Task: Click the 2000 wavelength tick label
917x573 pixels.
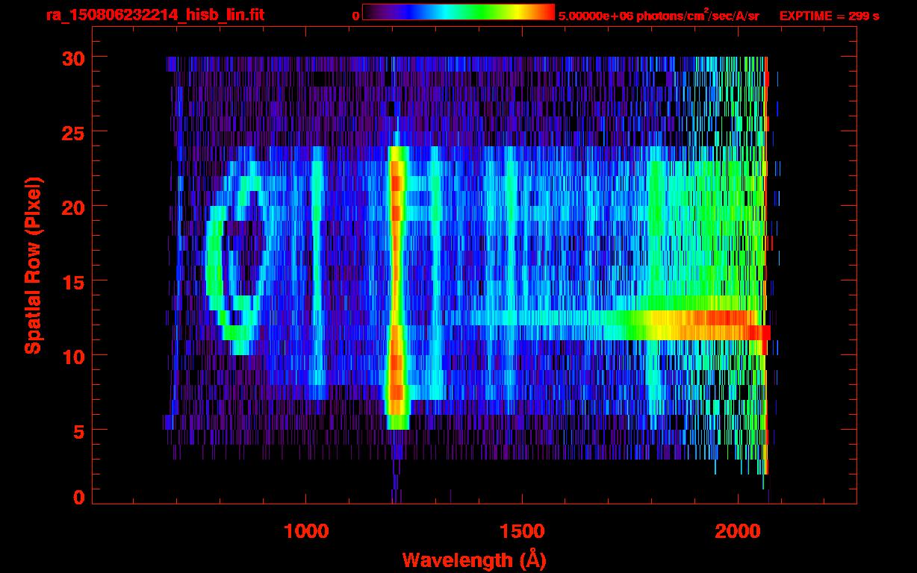Action: (x=737, y=531)
